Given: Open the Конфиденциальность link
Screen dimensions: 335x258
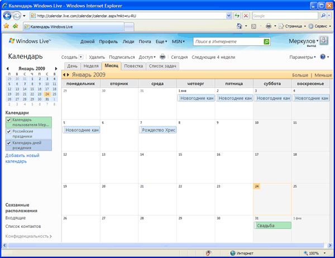Looking at the screenshot, I should (28, 236).
